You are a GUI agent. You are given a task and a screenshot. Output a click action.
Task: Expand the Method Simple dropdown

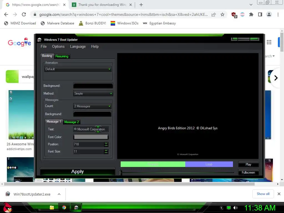coord(93,93)
